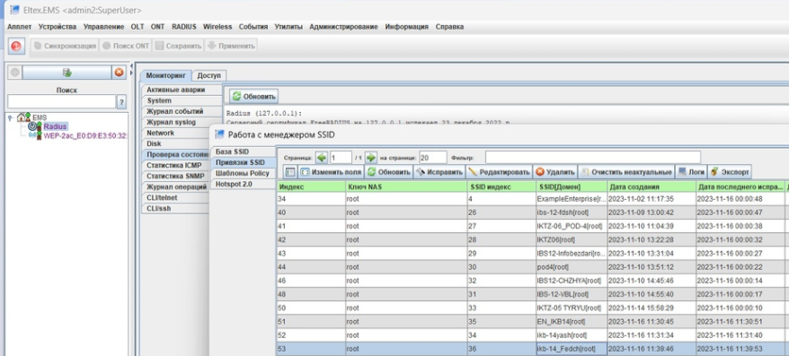Select the row with SSID pod4[root]
Viewport: 789px width, 356px height.
click(532, 266)
